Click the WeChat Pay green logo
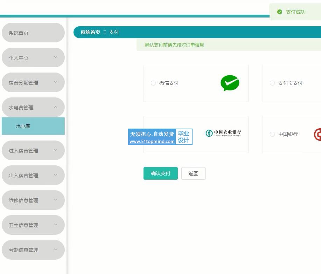Image resolution: width=321 pixels, height=274 pixels. (230, 83)
